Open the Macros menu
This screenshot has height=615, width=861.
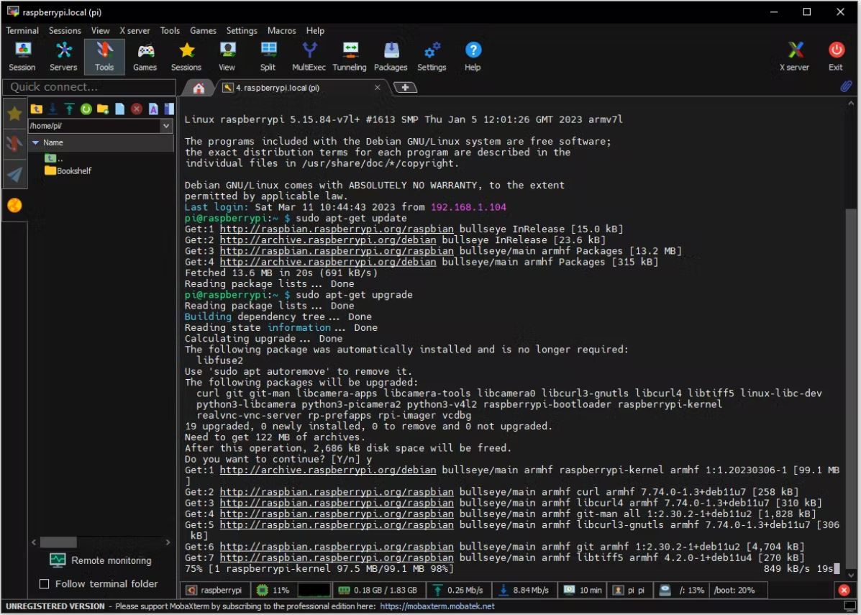coord(282,31)
